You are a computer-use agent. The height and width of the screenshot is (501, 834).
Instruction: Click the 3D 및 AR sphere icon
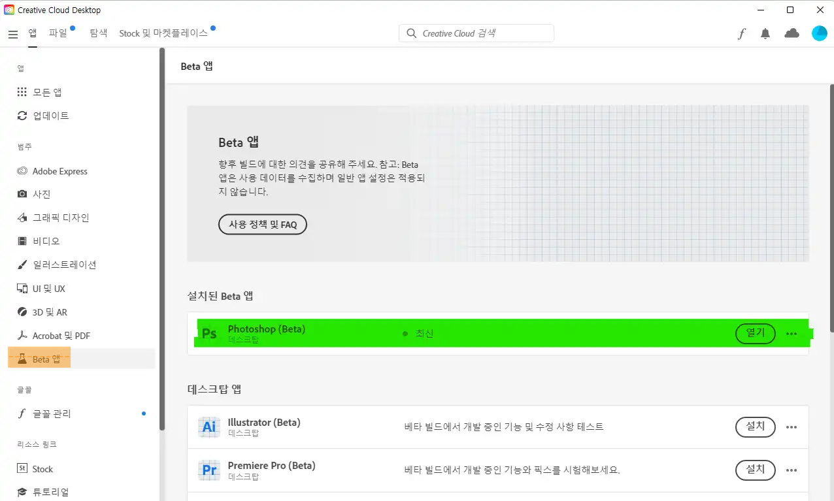(22, 312)
